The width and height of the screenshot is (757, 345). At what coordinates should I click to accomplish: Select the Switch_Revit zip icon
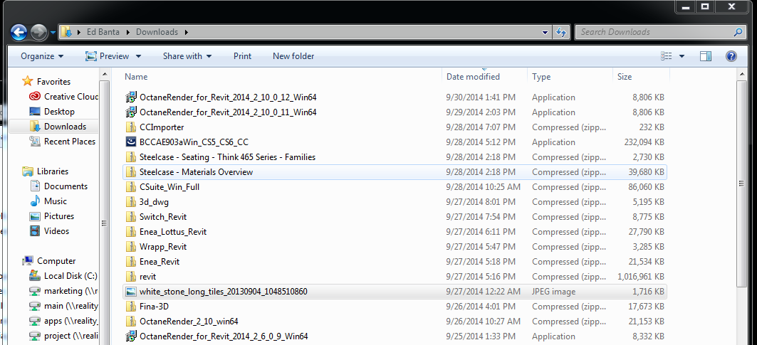tap(131, 217)
